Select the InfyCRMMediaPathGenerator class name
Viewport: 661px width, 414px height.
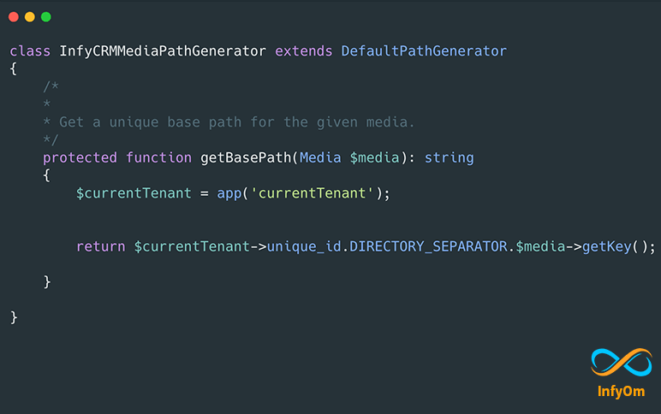[163, 51]
